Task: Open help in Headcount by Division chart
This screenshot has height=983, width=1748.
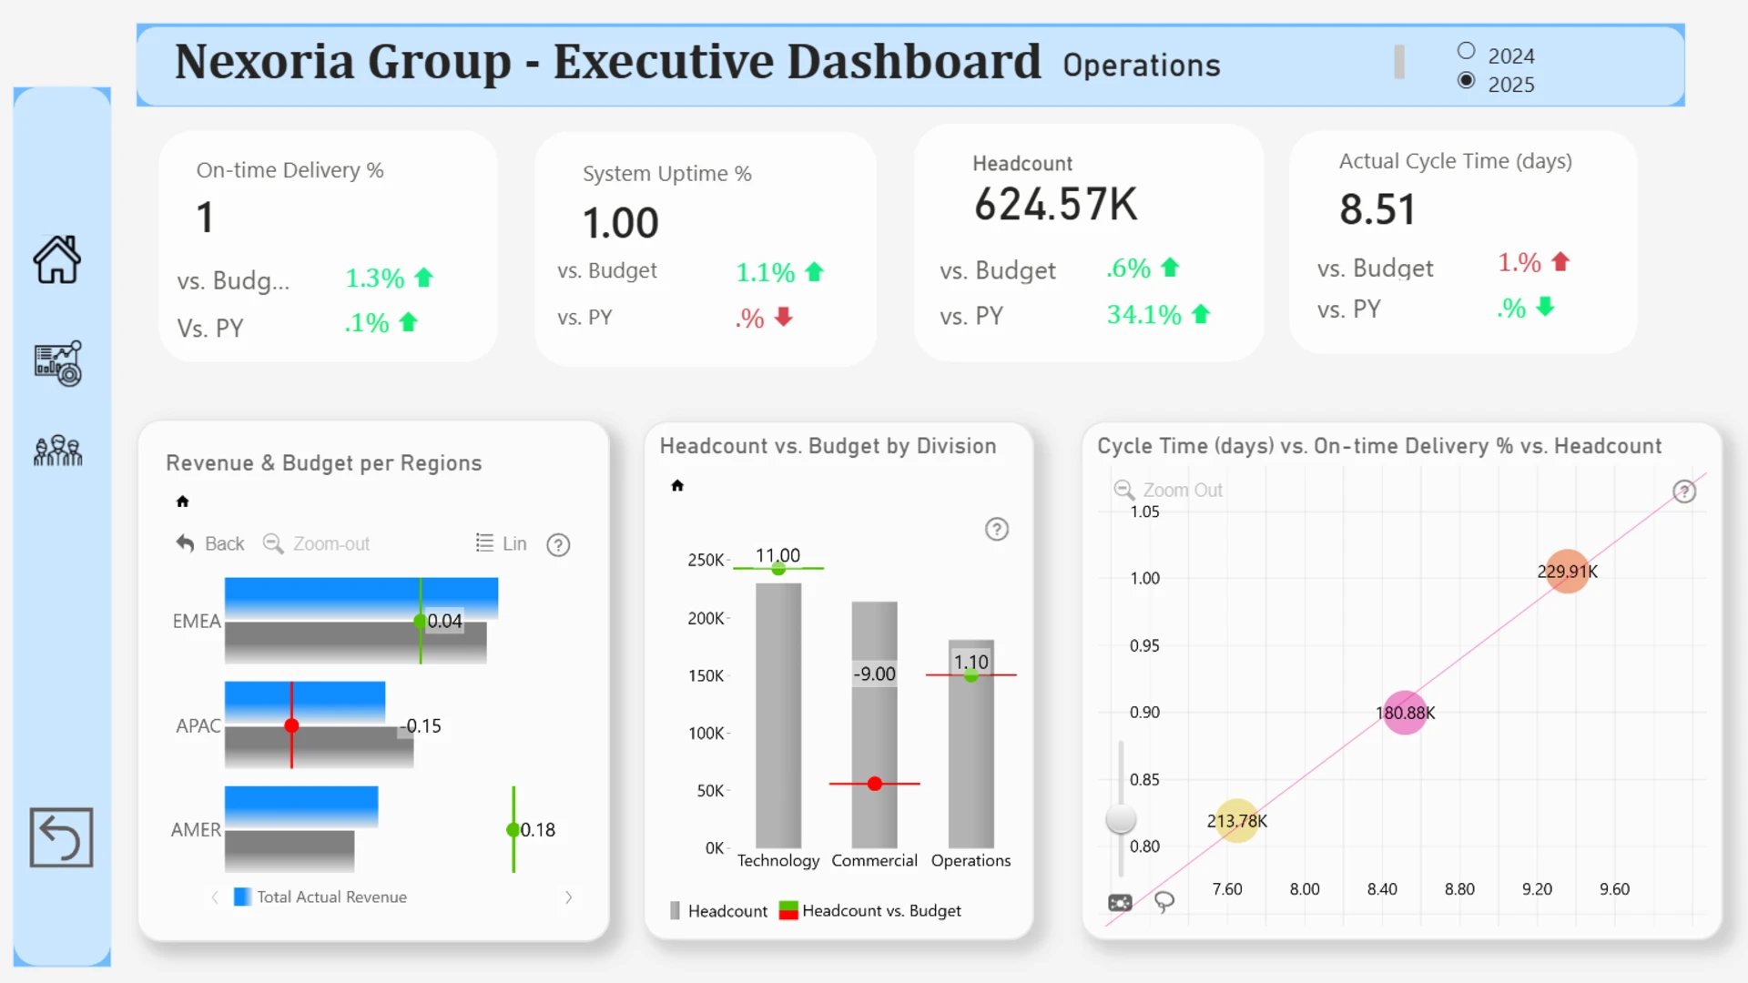Action: (997, 530)
